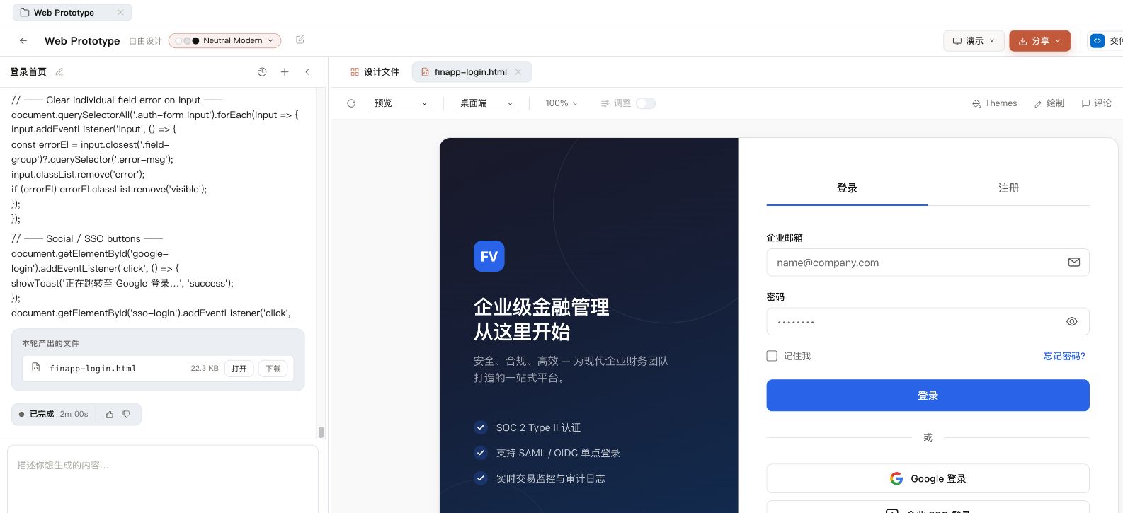Click the thumbs up feedback icon
The image size is (1123, 513).
(110, 414)
